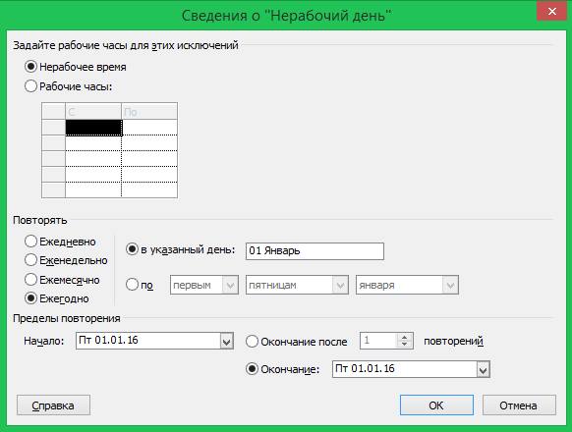The width and height of the screenshot is (572, 432).
Task: Select 'Окончание после' repetitions option
Action: (x=252, y=342)
